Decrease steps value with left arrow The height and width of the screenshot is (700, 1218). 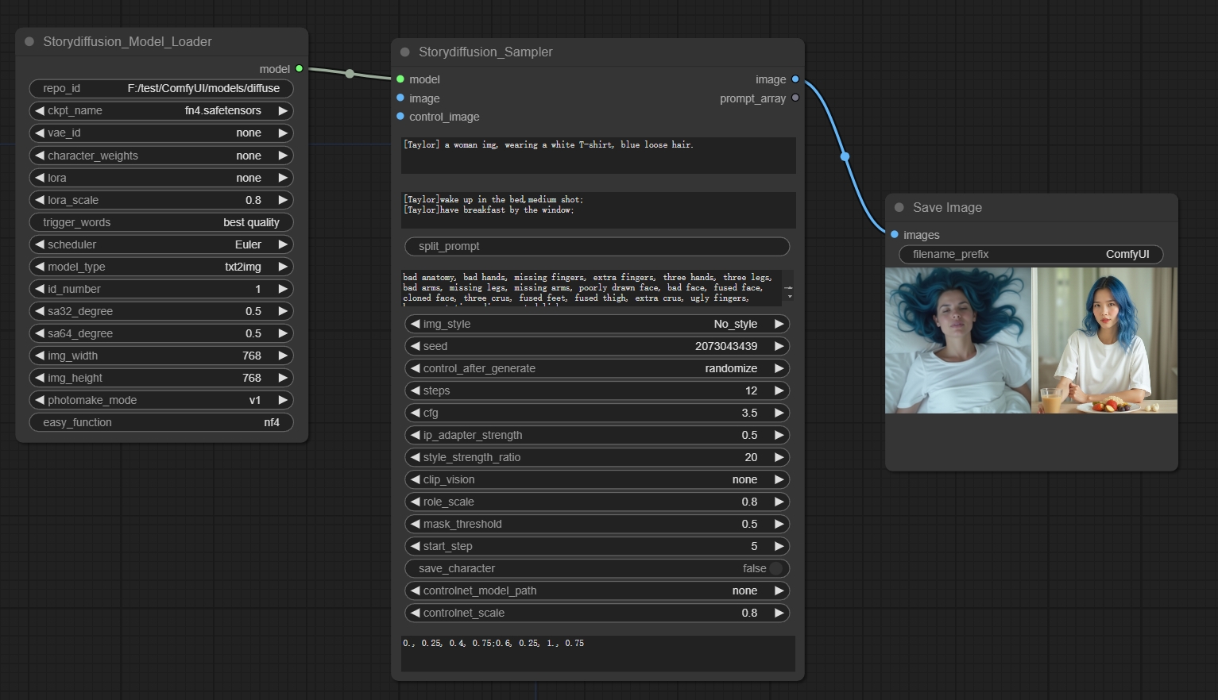tap(415, 390)
